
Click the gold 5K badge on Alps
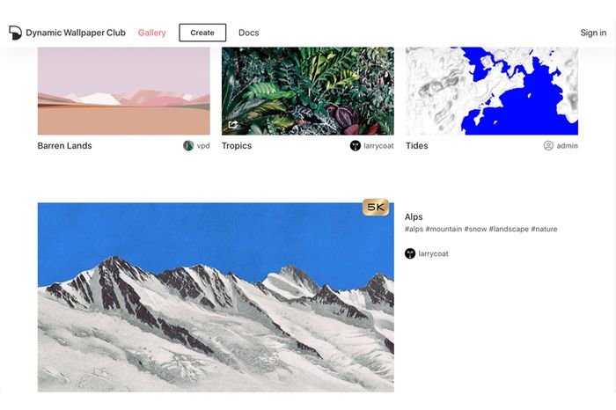pos(376,208)
